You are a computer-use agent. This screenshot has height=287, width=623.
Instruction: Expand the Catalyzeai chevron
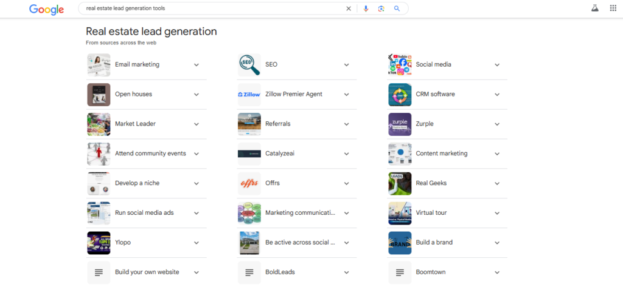[x=346, y=154]
